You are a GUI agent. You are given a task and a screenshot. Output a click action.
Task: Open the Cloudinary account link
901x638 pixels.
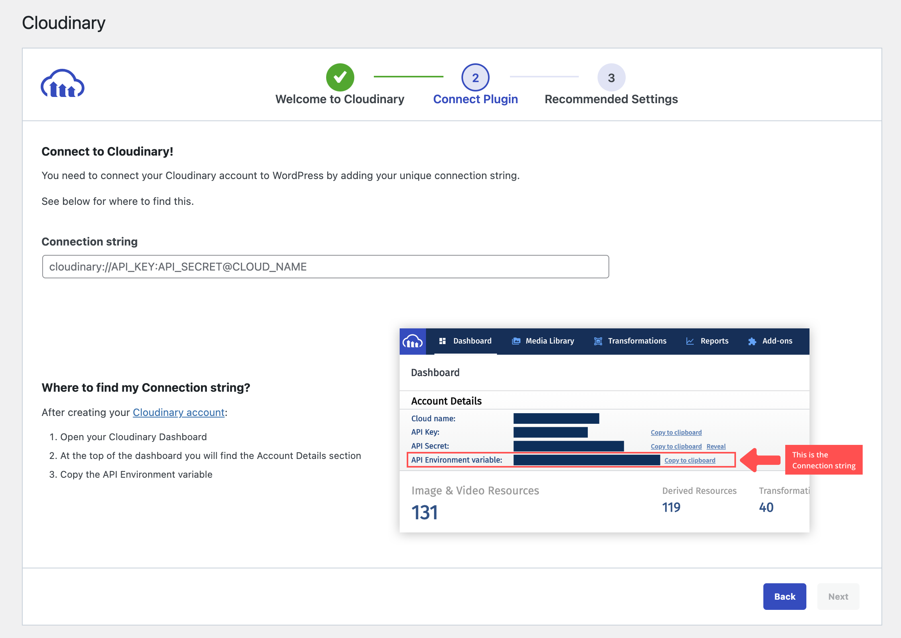(x=178, y=412)
